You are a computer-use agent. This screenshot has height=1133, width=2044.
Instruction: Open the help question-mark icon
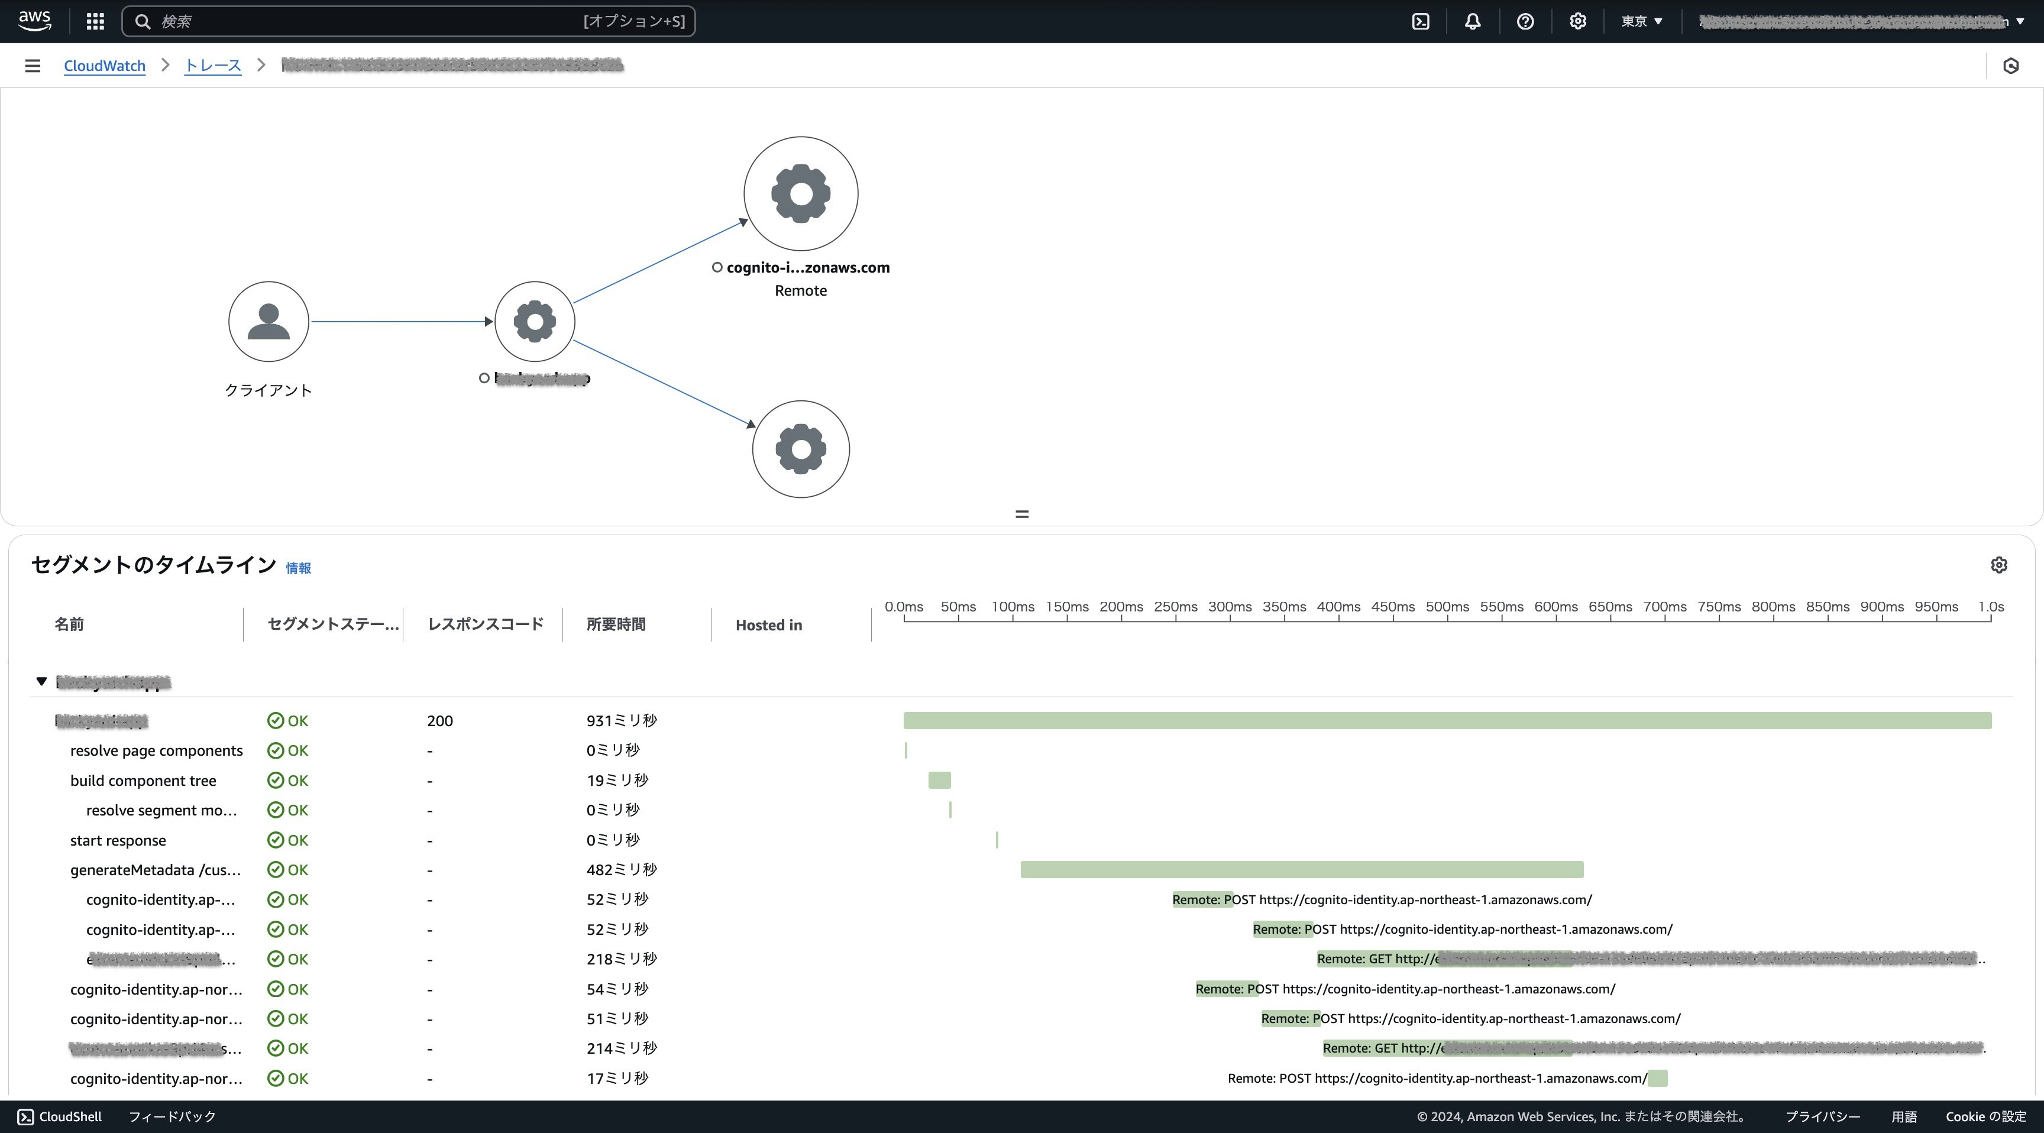(1524, 21)
